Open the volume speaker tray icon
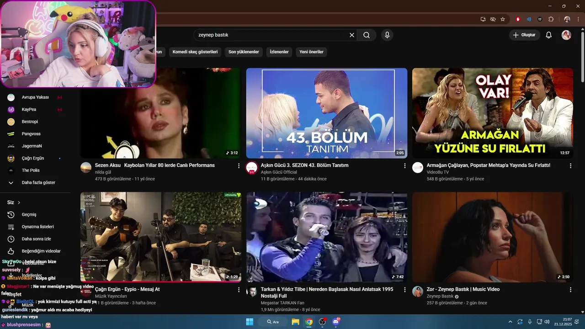585x329 pixels. coord(547,322)
